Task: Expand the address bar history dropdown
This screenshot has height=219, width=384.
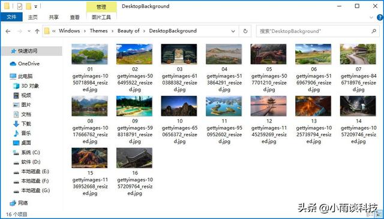Action: click(x=233, y=31)
